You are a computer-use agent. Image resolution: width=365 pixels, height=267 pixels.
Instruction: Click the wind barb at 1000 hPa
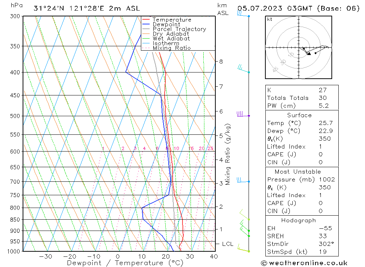click(x=243, y=248)
